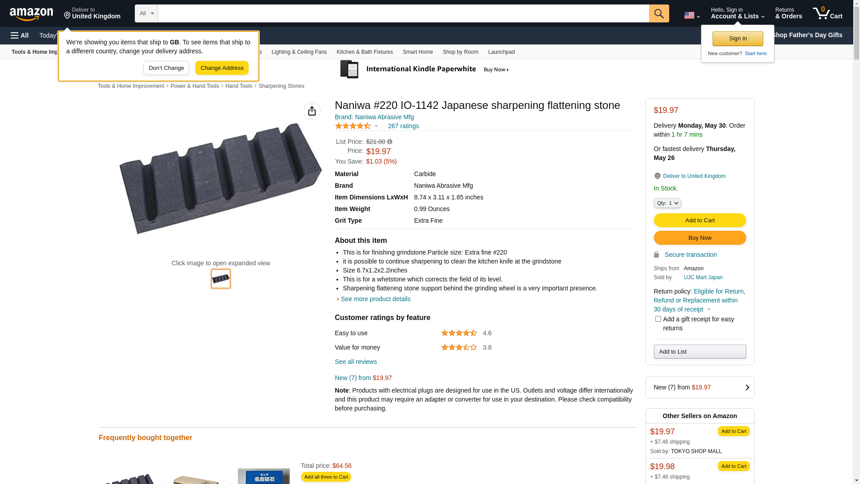Click the main search input field
Screen dimensions: 860x484
point(403,13)
